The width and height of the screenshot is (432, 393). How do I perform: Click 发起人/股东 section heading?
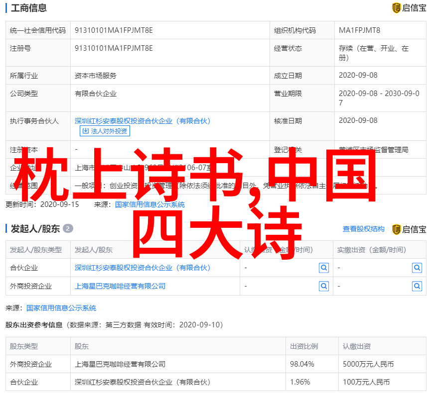tap(35, 228)
